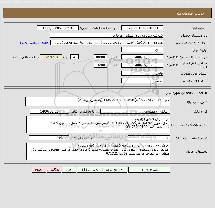Click response deadline date 1400/08/10
The width and height of the screenshot is (215, 208).
point(142,57)
